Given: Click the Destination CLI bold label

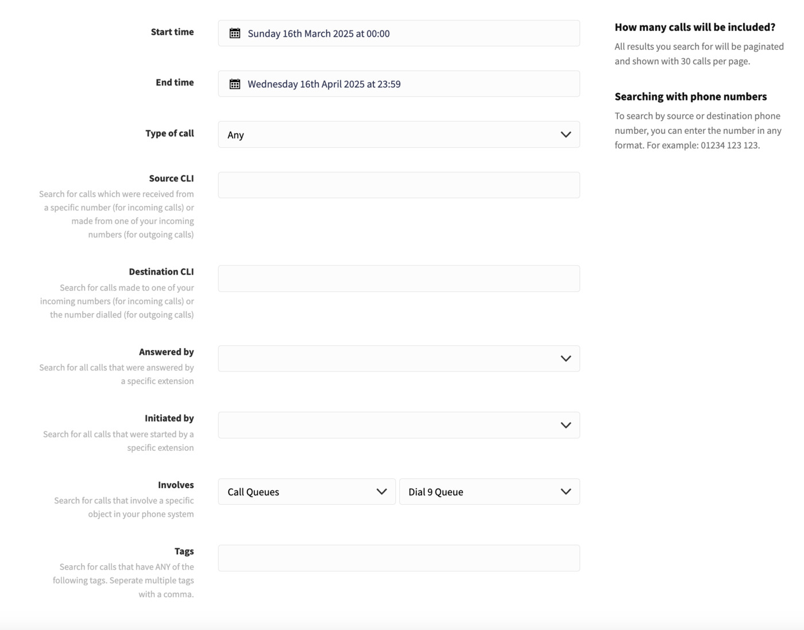Looking at the screenshot, I should (161, 272).
